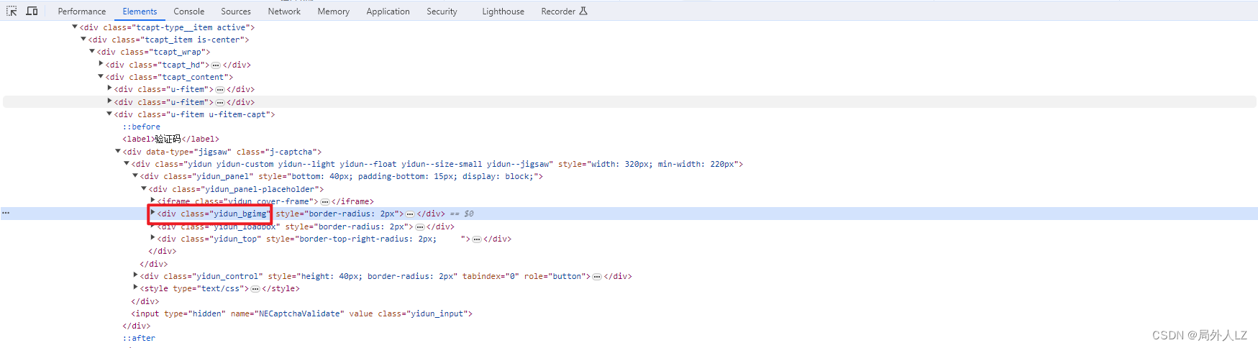The image size is (1258, 348).
Task: Select the hidden NECaptchaValidate input node
Action: pyautogui.click(x=302, y=313)
